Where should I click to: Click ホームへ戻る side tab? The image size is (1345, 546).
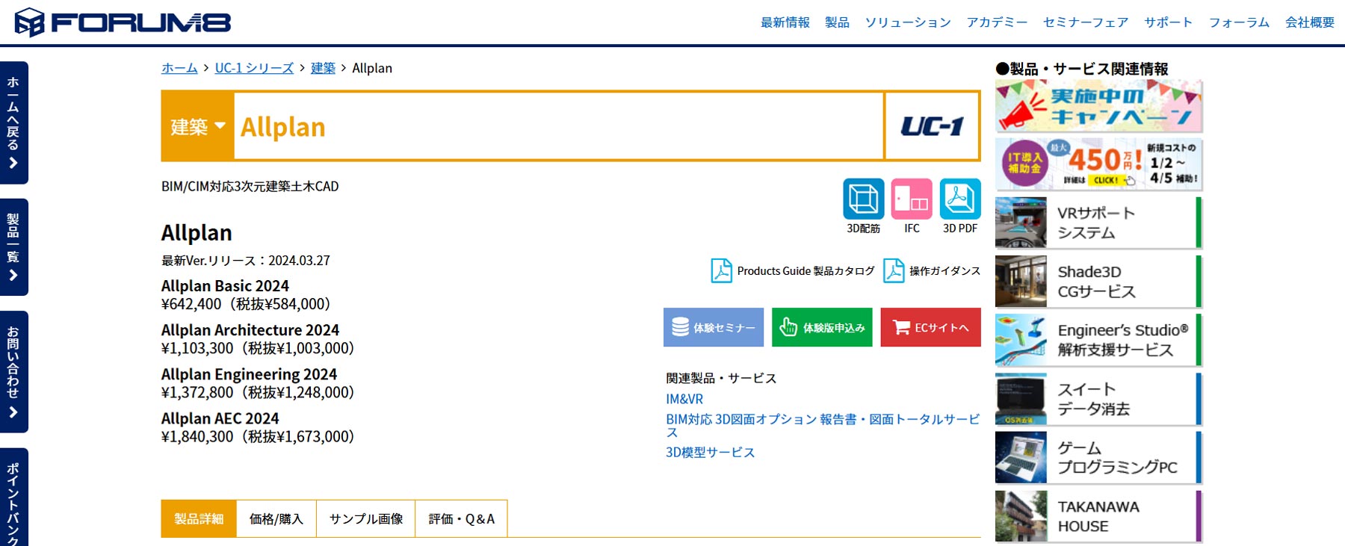pos(13,122)
